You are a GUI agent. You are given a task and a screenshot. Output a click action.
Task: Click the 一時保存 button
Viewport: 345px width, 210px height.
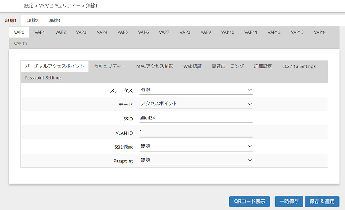289,202
